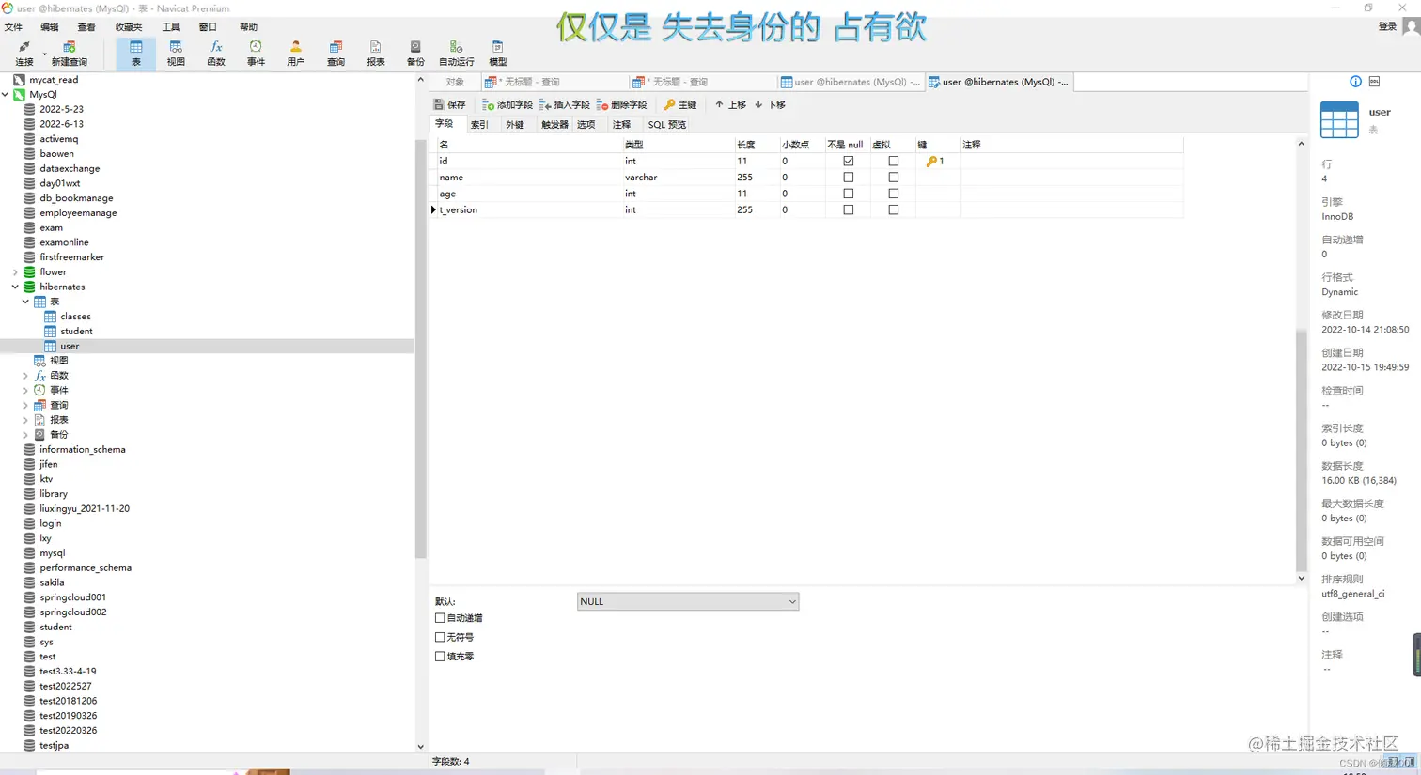Select the springcloud001 database
Image resolution: width=1421 pixels, height=775 pixels.
(72, 597)
